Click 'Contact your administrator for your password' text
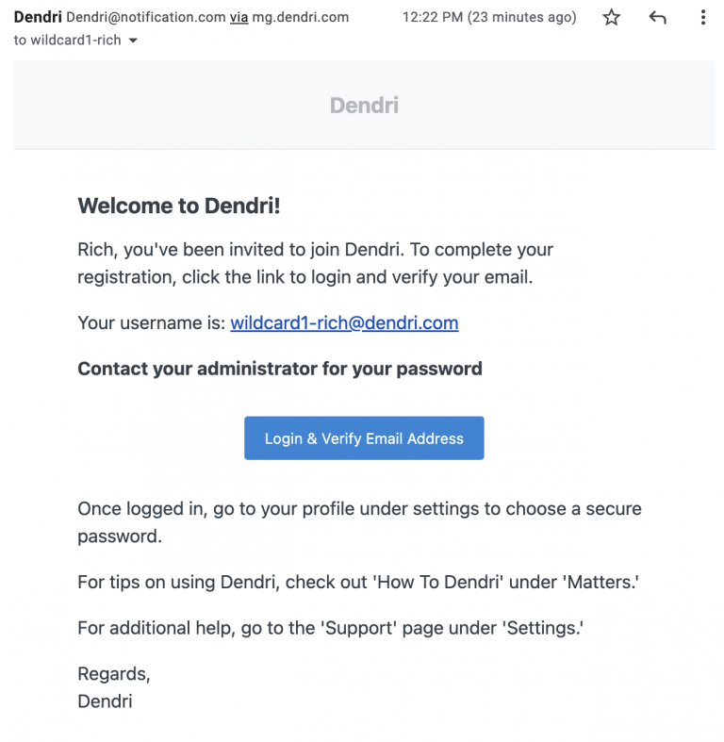The height and width of the screenshot is (742, 724). (x=280, y=369)
